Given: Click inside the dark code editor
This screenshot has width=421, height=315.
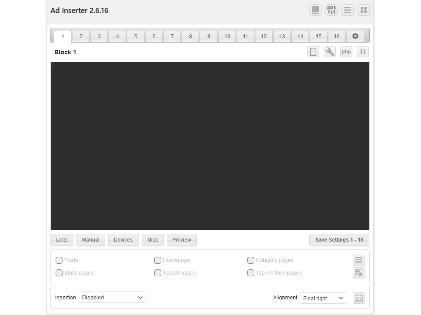Looking at the screenshot, I should [210, 146].
